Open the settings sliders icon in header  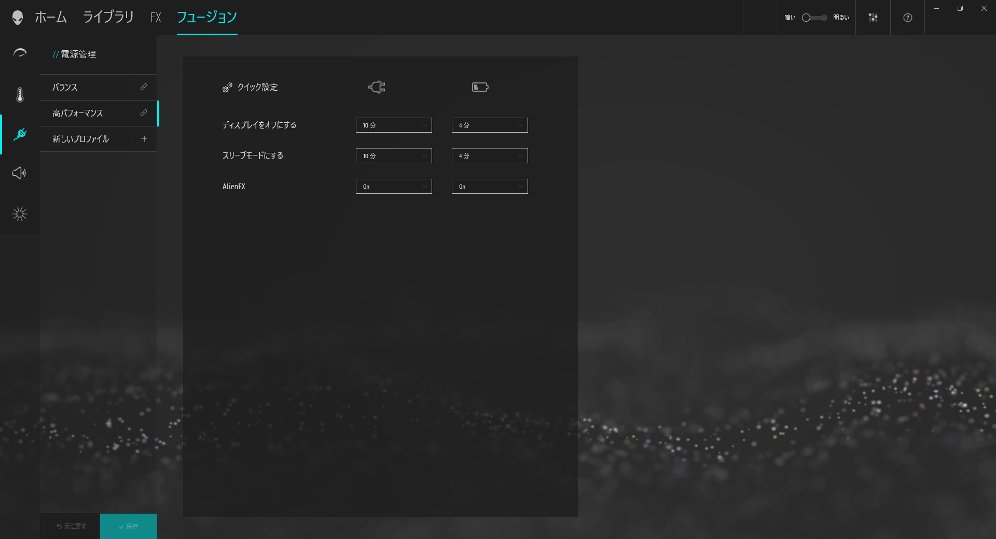point(873,18)
